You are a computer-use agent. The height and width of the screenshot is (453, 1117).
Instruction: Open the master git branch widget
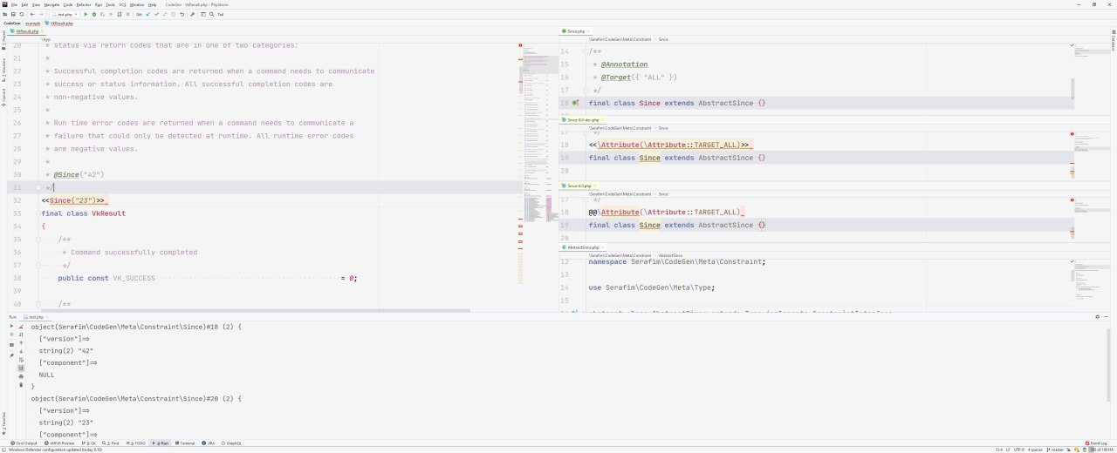(1055, 450)
